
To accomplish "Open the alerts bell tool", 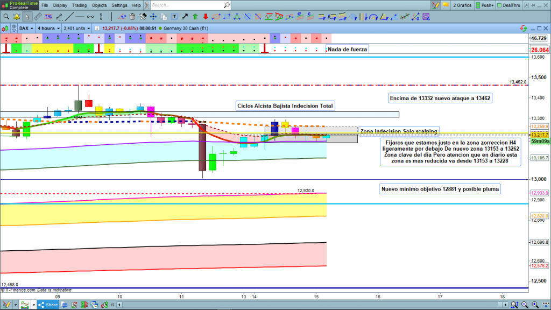I will click(x=16, y=16).
